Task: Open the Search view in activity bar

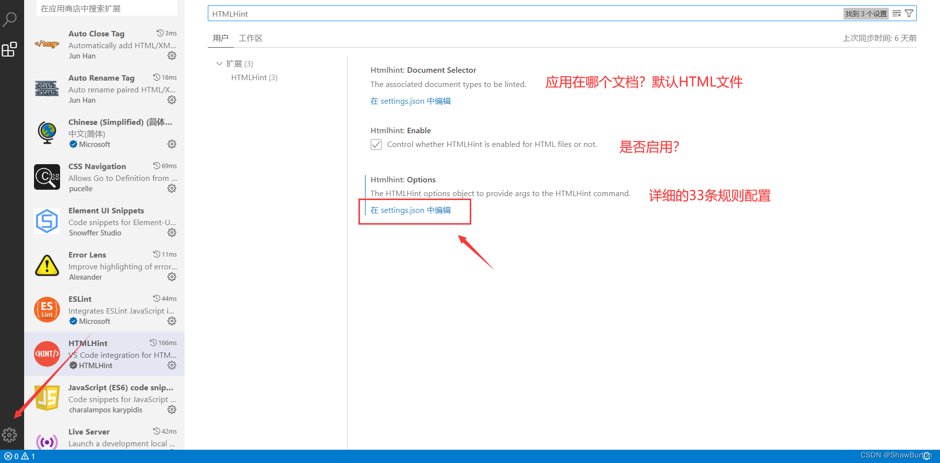Action: (x=10, y=19)
